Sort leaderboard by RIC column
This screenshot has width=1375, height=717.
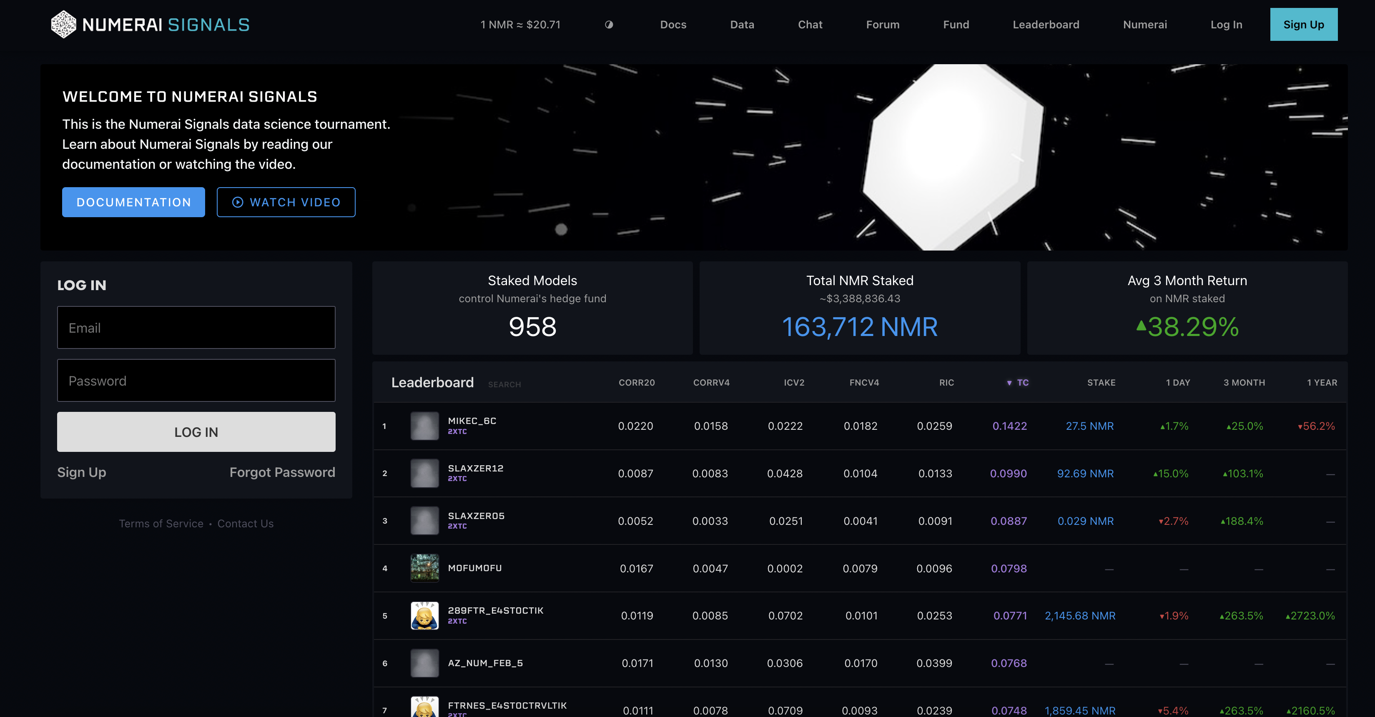(x=946, y=383)
